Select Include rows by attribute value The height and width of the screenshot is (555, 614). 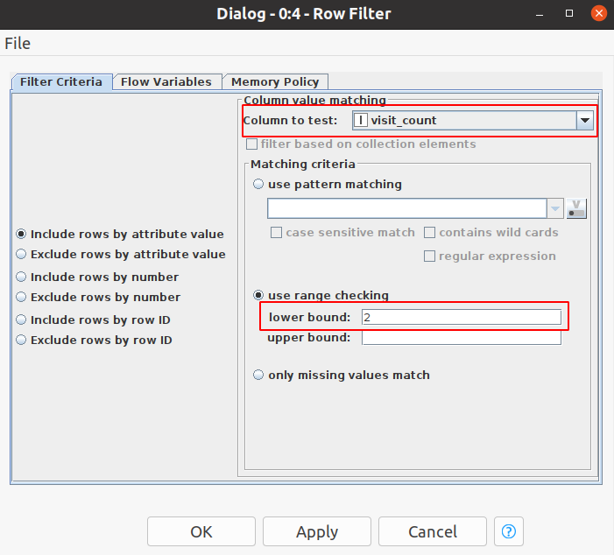[x=21, y=234]
